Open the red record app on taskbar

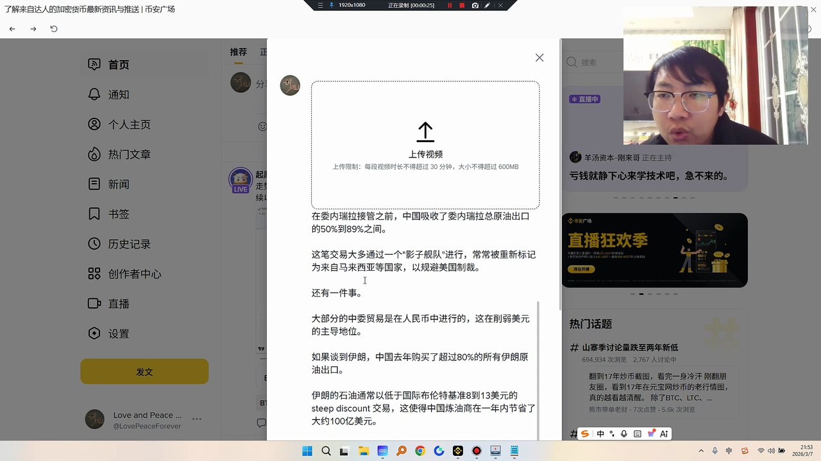coord(477,451)
